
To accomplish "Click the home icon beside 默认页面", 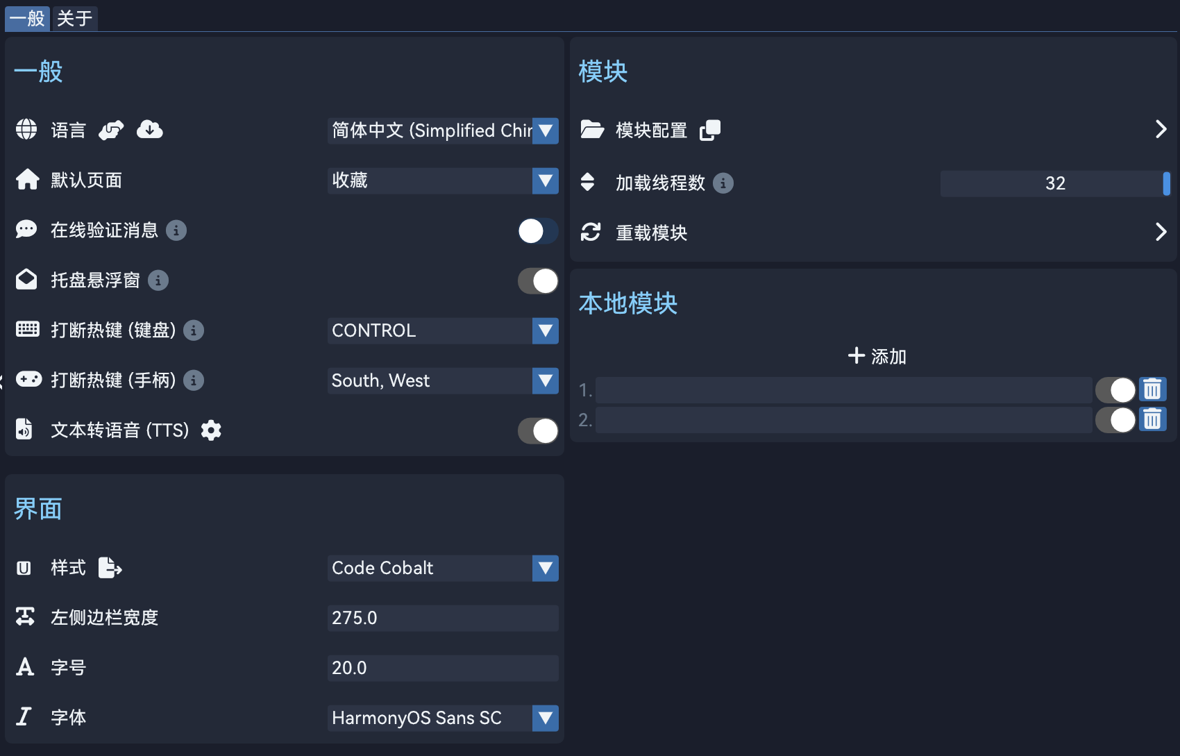I will click(26, 179).
